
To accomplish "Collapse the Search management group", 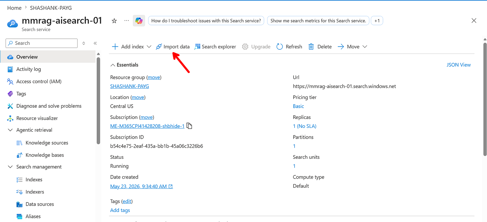I will coord(10,167).
